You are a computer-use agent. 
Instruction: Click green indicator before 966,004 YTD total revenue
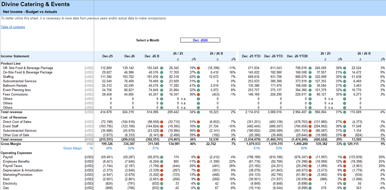tap(310, 112)
